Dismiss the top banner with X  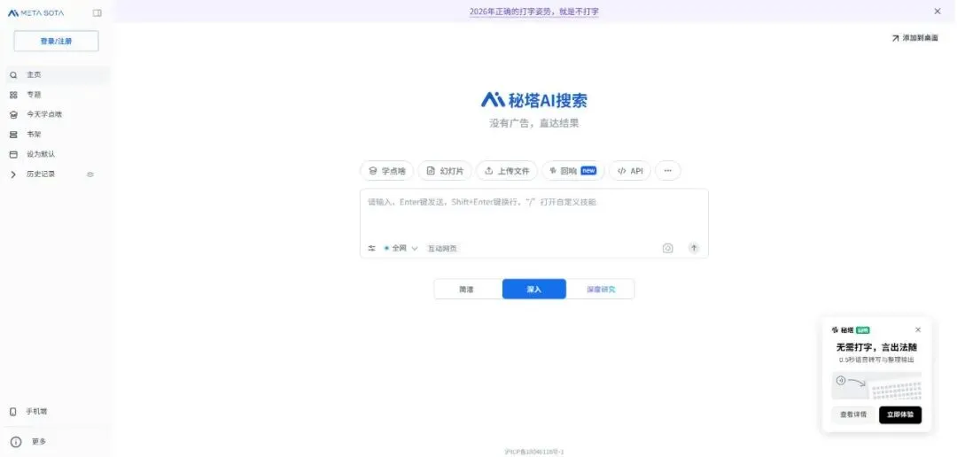pos(938,12)
